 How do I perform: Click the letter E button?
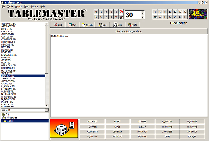(180, 17)
